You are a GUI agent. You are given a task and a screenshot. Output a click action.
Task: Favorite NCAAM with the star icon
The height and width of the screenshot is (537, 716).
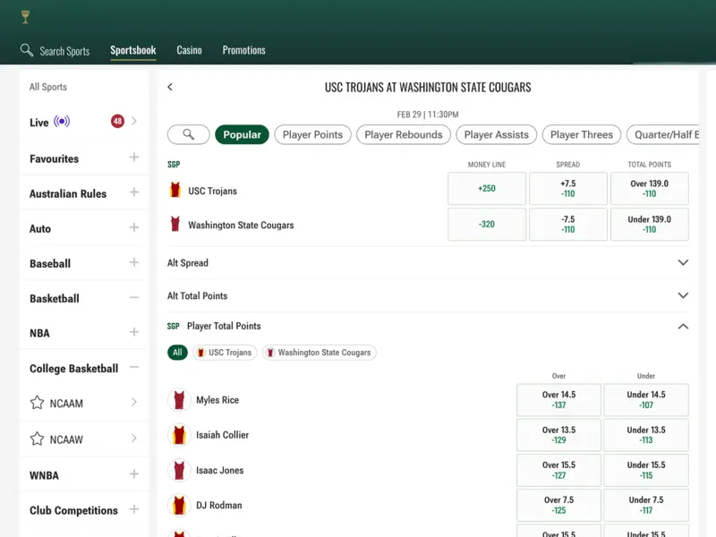pos(37,403)
